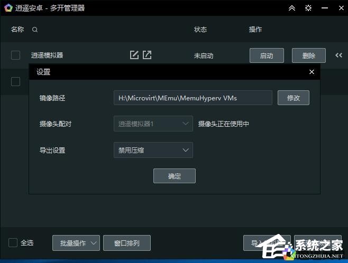
Task: Click the 摄像头正在使用中 notice text
Action: tap(224, 124)
